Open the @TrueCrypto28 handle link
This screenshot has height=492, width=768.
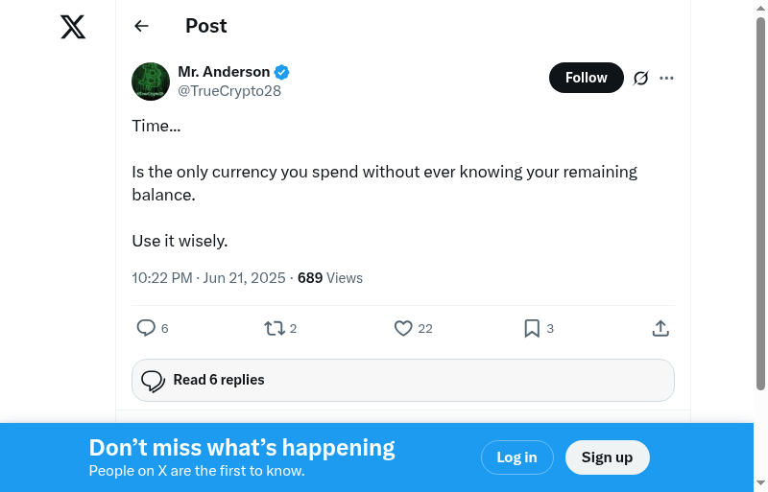click(229, 91)
